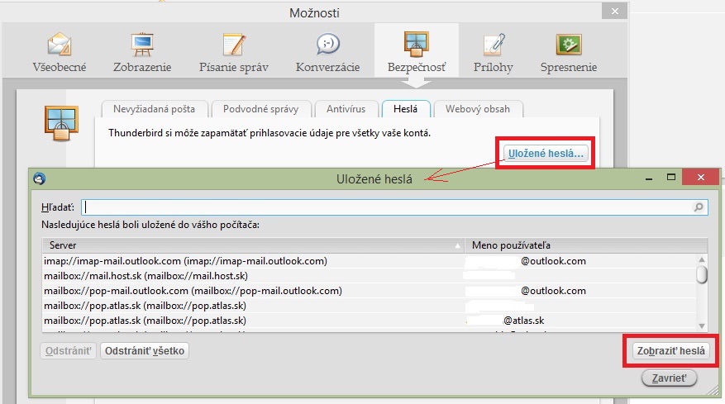Click the Bezpečnosť security icon
725x404 pixels.
pyautogui.click(x=416, y=51)
